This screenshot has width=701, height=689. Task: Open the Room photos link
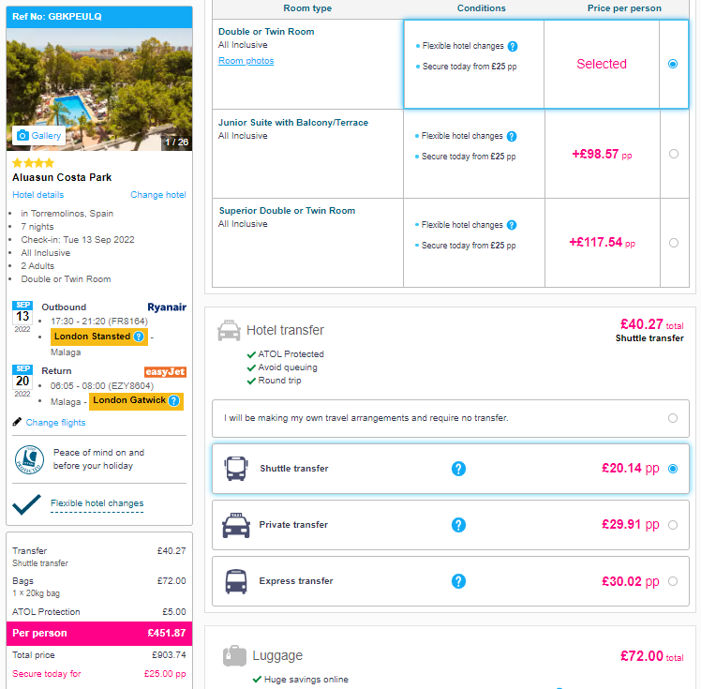pyautogui.click(x=246, y=61)
